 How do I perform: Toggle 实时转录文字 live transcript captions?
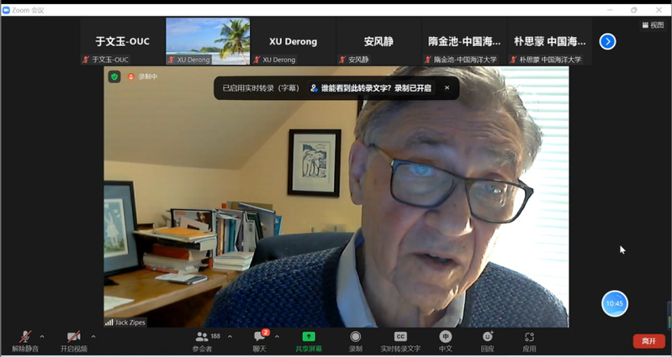pyautogui.click(x=400, y=340)
